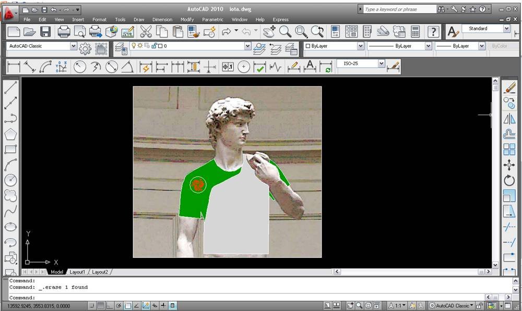Open the Modify menu

[187, 20]
